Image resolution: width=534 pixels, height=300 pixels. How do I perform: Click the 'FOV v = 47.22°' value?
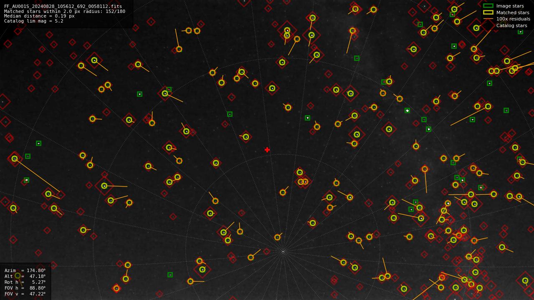click(x=25, y=294)
